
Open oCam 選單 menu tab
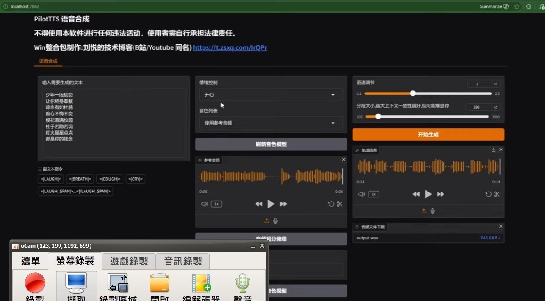coord(31,261)
